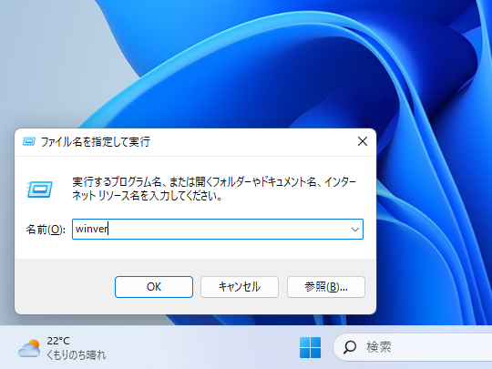Viewport: 492px width, 369px height.
Task: Open the Windows Start button
Action: coord(310,347)
